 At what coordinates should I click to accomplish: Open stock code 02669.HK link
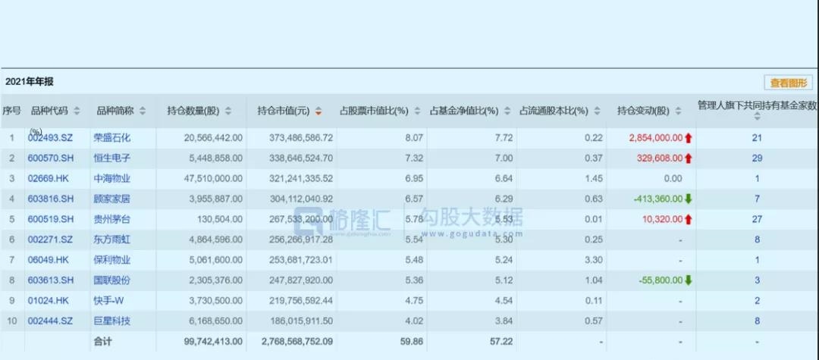click(48, 178)
